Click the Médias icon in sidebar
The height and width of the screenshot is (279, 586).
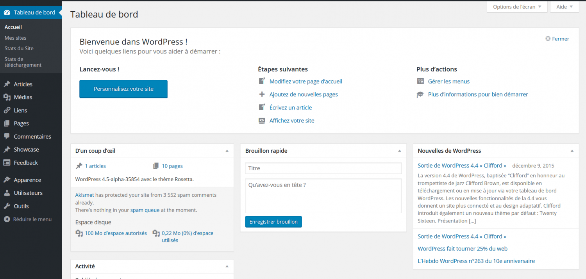(x=7, y=97)
